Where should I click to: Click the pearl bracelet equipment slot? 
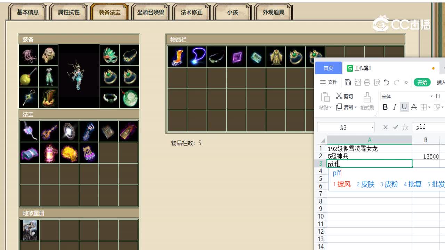110,97
